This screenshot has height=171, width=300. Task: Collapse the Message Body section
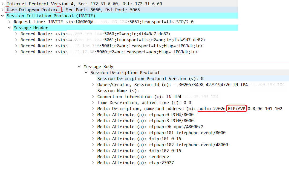79,67
